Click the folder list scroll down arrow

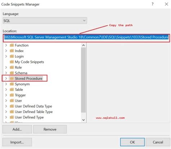pyautogui.click(x=83, y=120)
